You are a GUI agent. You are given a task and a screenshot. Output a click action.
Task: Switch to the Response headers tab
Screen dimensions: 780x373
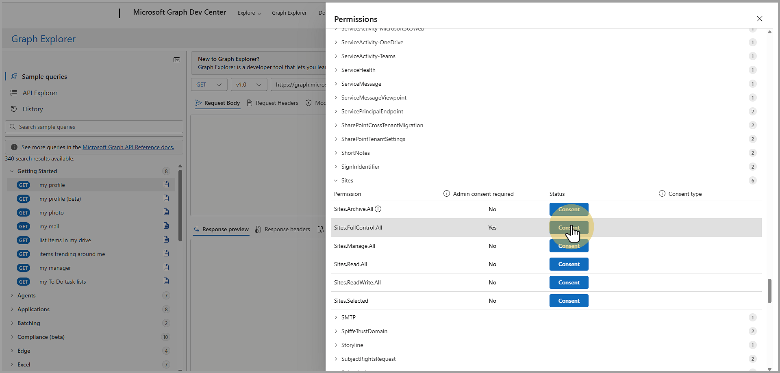[x=282, y=230]
